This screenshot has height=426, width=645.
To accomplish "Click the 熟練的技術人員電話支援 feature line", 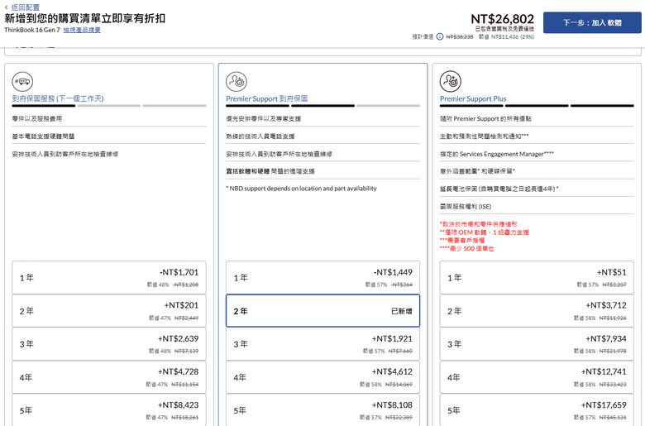I will click(260, 136).
